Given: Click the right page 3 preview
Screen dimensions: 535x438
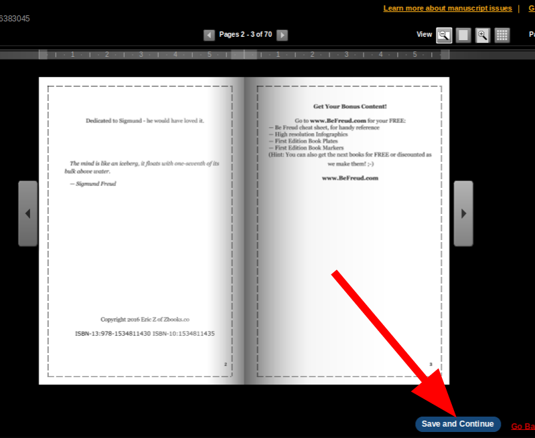Looking at the screenshot, I should point(347,231).
